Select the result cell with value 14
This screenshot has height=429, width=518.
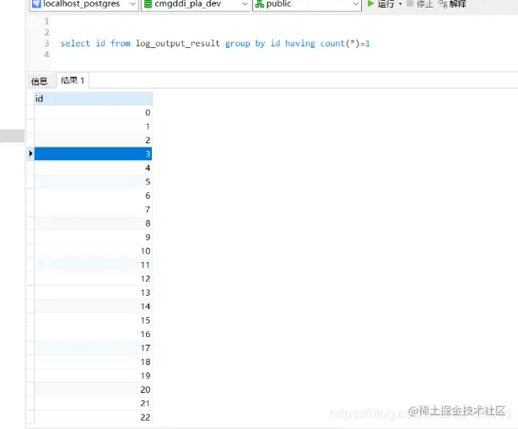(93, 307)
